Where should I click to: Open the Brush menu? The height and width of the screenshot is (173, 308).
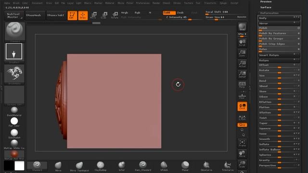tap(16, 3)
